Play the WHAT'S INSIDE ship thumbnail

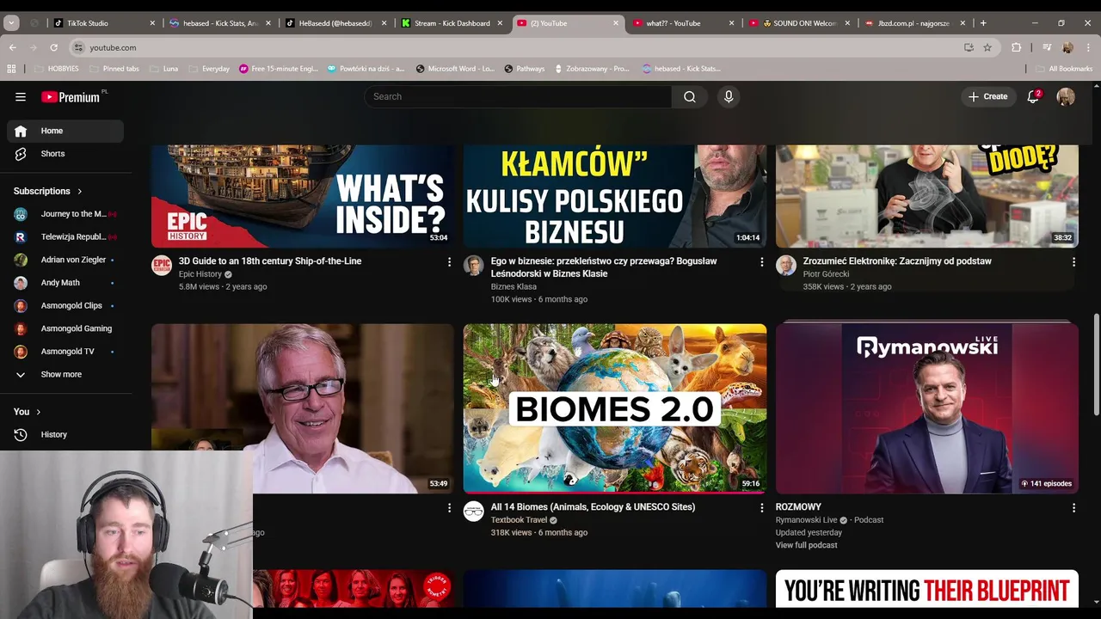(x=303, y=196)
